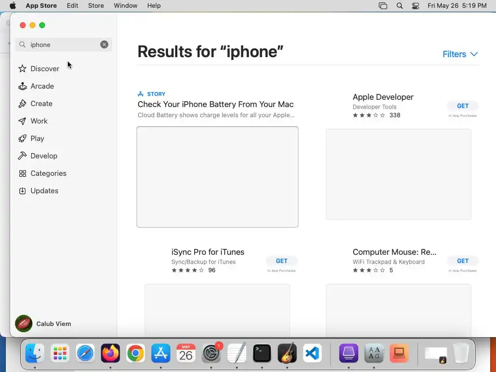496x372 pixels.
Task: Open Computer Mouse app title
Action: 394,252
